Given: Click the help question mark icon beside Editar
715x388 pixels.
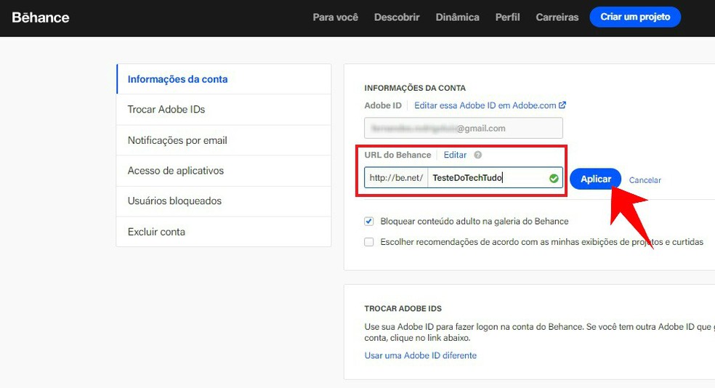Looking at the screenshot, I should point(477,155).
